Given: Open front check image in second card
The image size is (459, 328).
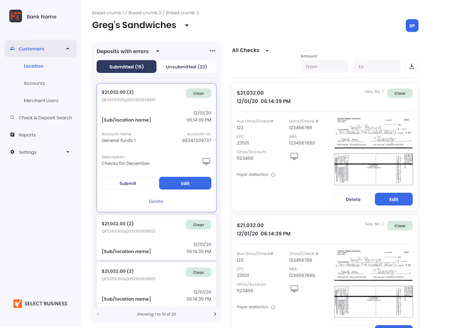Looking at the screenshot, I should [373, 265].
